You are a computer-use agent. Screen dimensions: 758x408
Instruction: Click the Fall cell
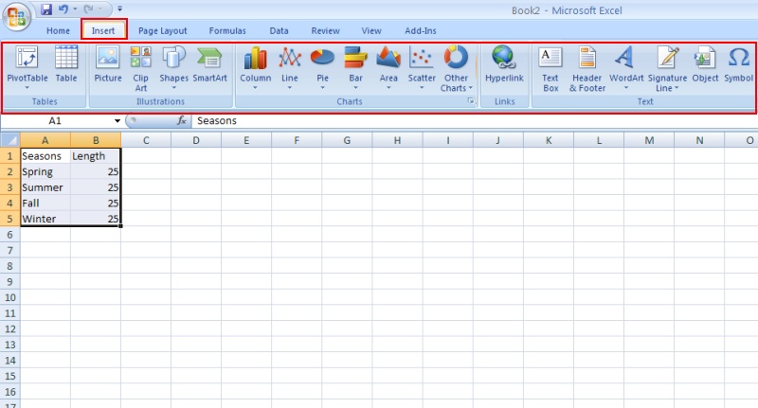tap(45, 203)
